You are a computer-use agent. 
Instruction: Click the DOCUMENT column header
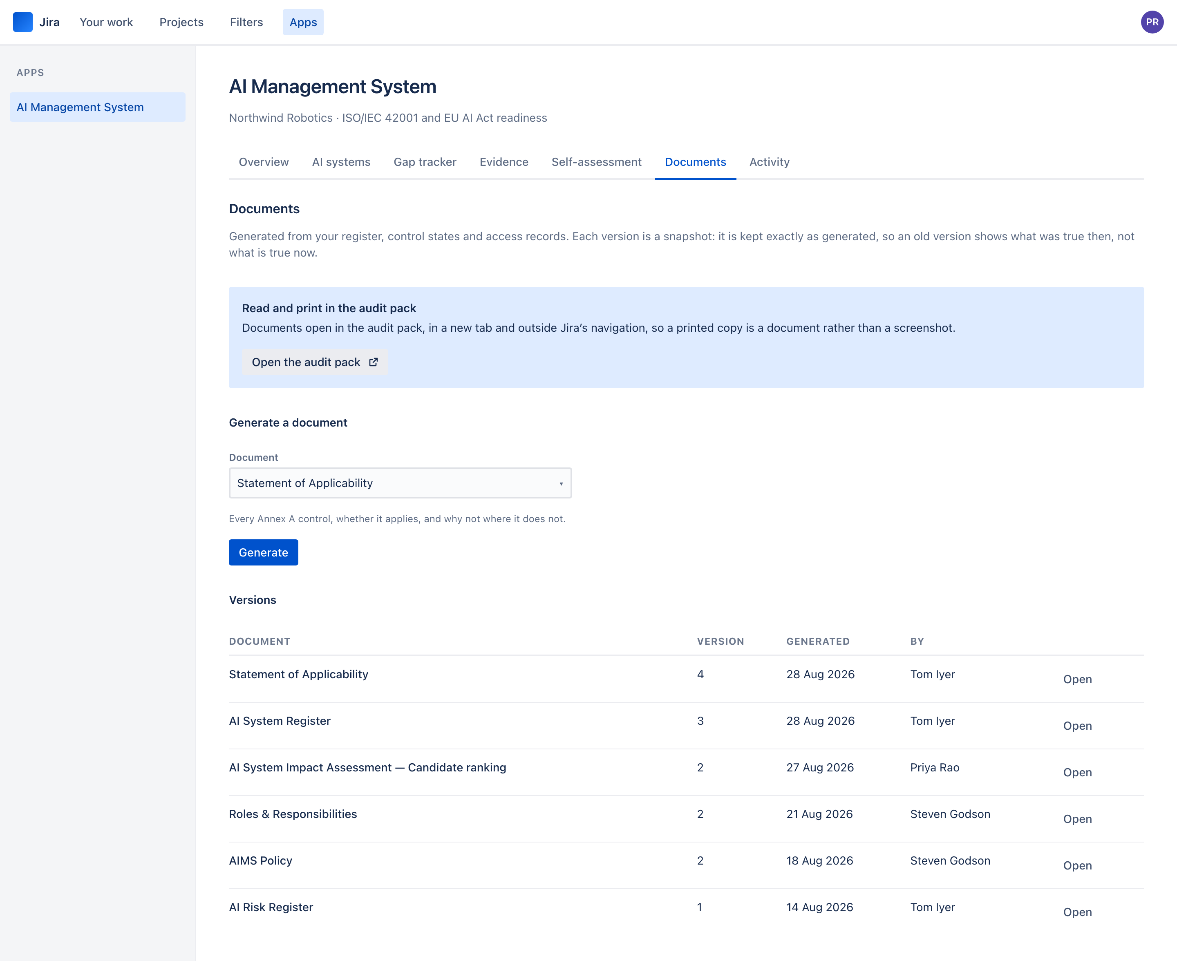[x=260, y=641]
